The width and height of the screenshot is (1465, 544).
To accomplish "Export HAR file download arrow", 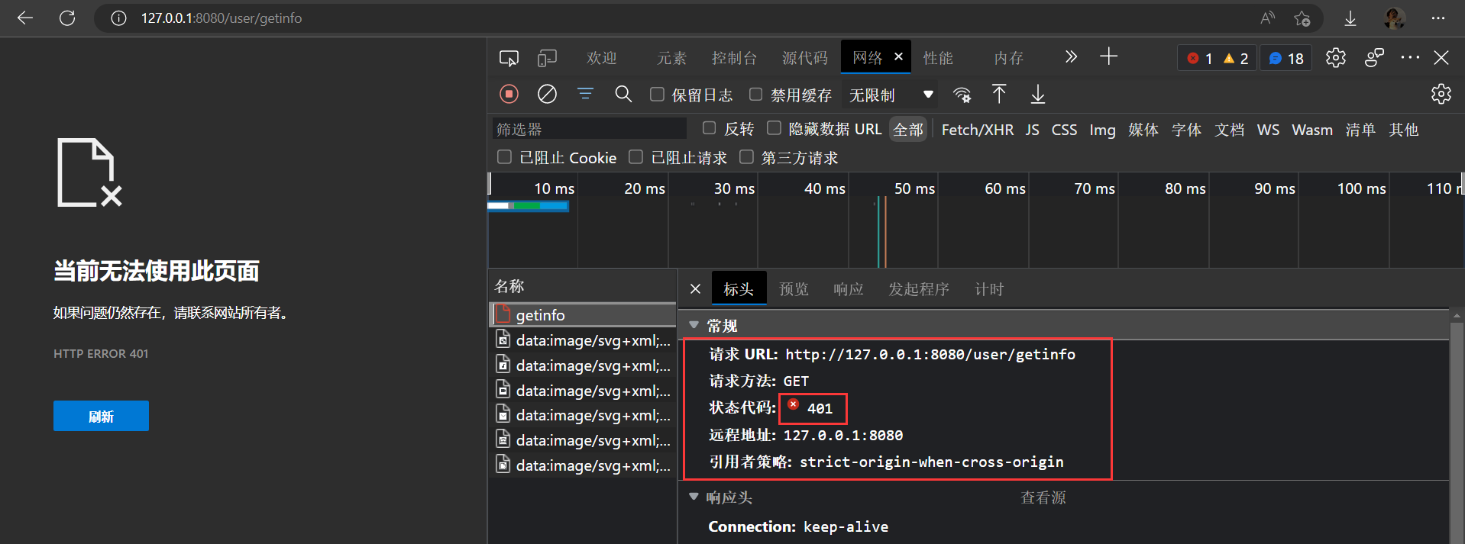I will 1037,94.
